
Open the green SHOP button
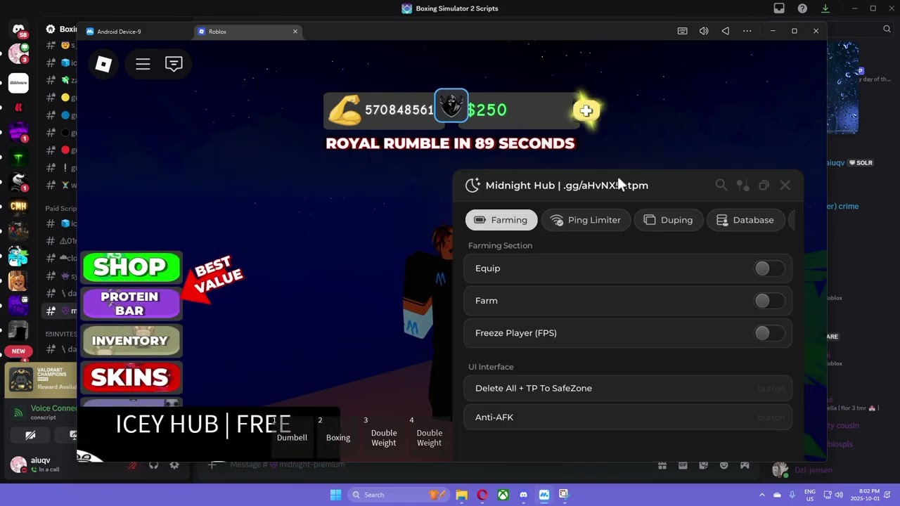[x=131, y=267]
